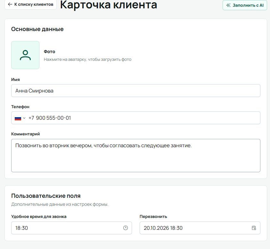Click the Перезвонить date field 20.10.2026 18:30
270x249 pixels.
200,228
